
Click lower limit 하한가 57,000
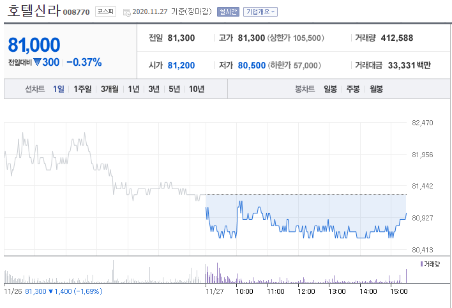click(x=294, y=65)
